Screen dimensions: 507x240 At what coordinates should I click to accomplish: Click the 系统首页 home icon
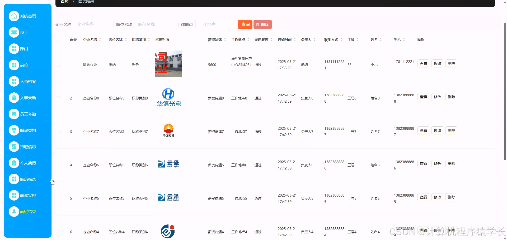14,16
